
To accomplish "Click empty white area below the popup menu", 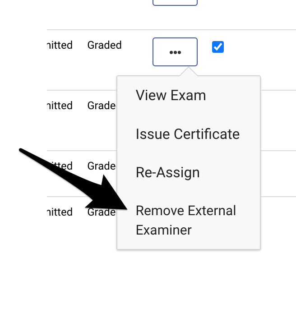I will coord(190,289).
